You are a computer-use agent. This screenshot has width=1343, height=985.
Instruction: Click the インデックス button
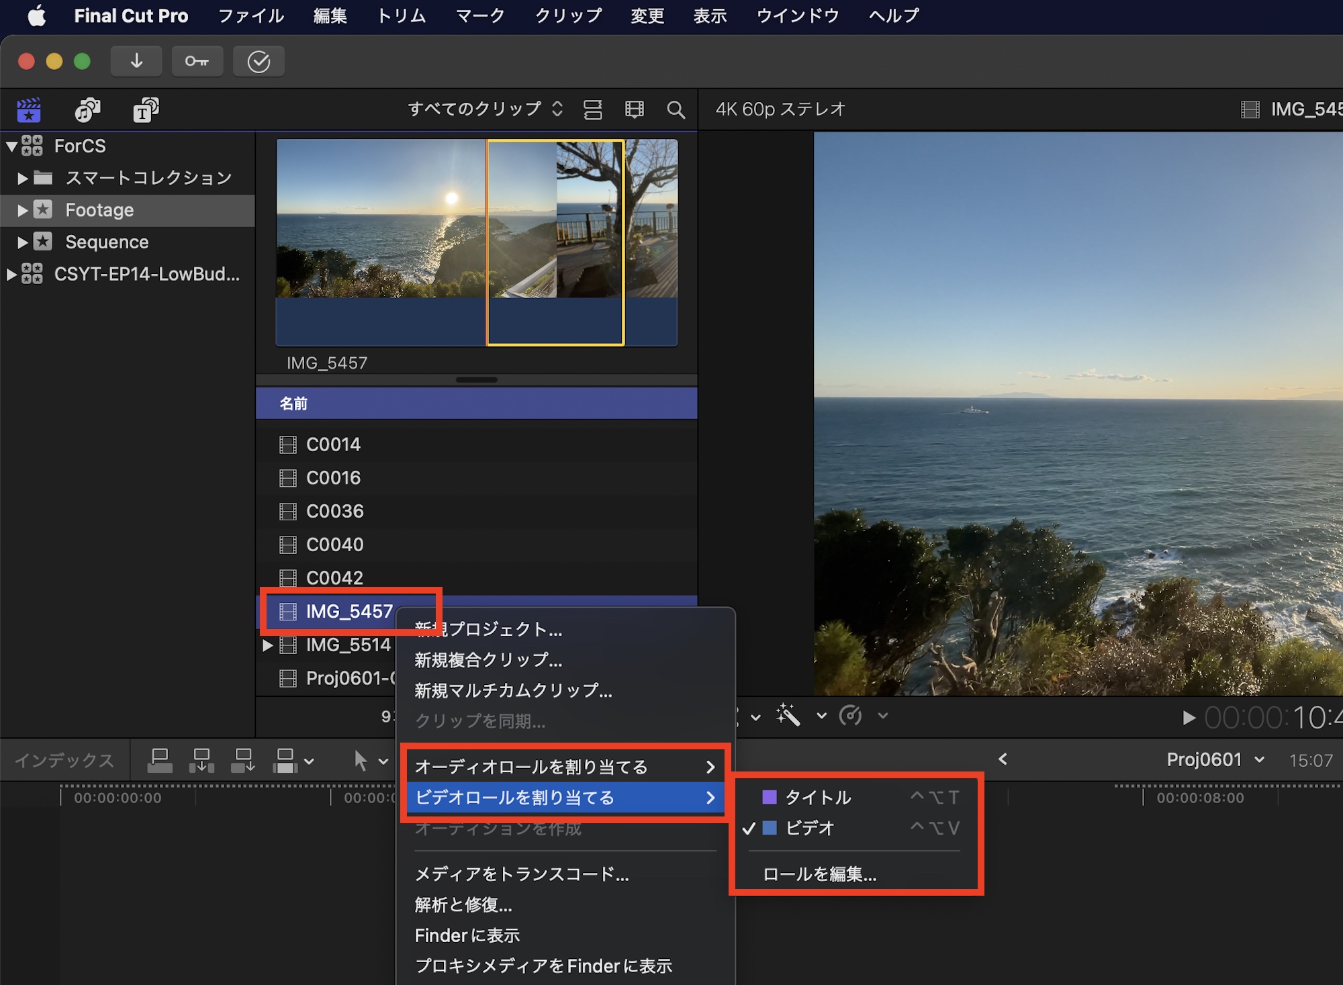coord(64,760)
